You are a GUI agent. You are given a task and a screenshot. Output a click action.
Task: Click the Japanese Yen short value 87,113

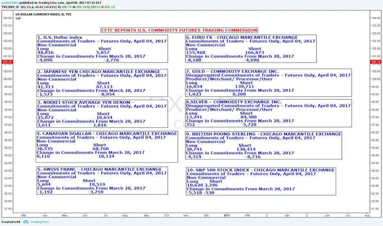click(104, 87)
